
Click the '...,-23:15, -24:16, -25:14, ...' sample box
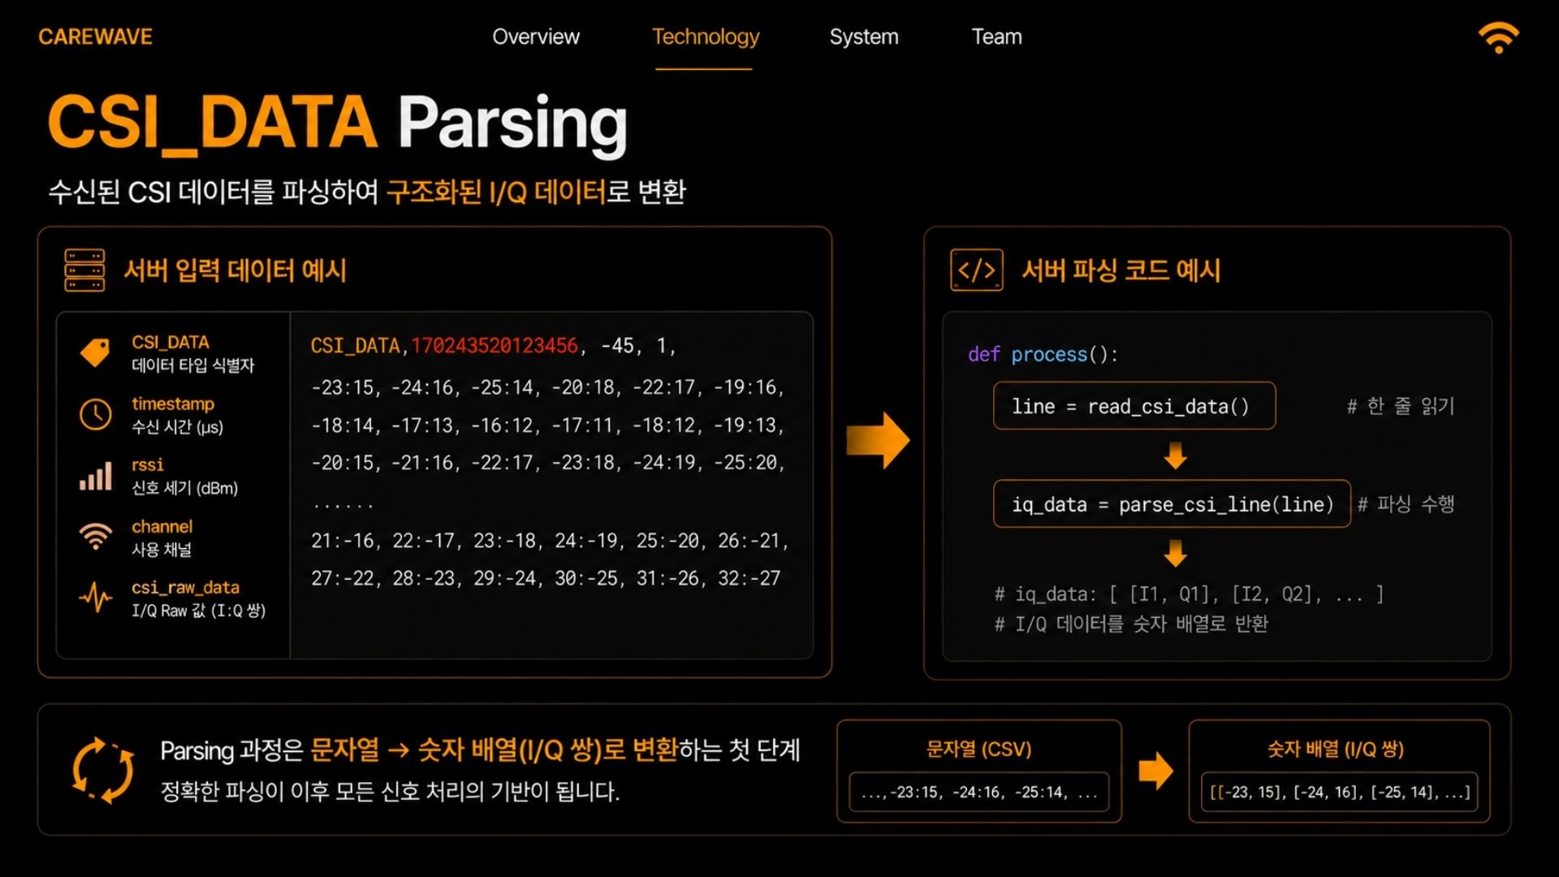[x=979, y=792]
